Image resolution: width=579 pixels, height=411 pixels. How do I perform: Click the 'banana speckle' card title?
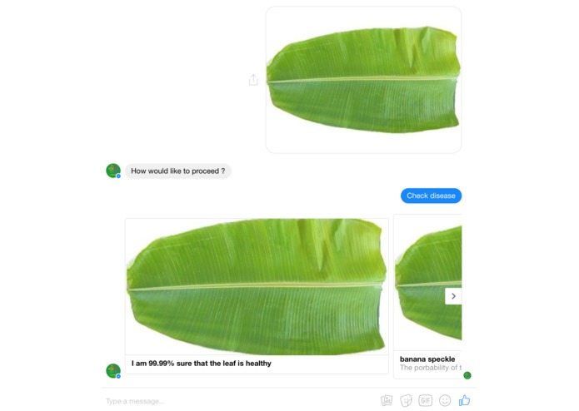[x=427, y=359]
